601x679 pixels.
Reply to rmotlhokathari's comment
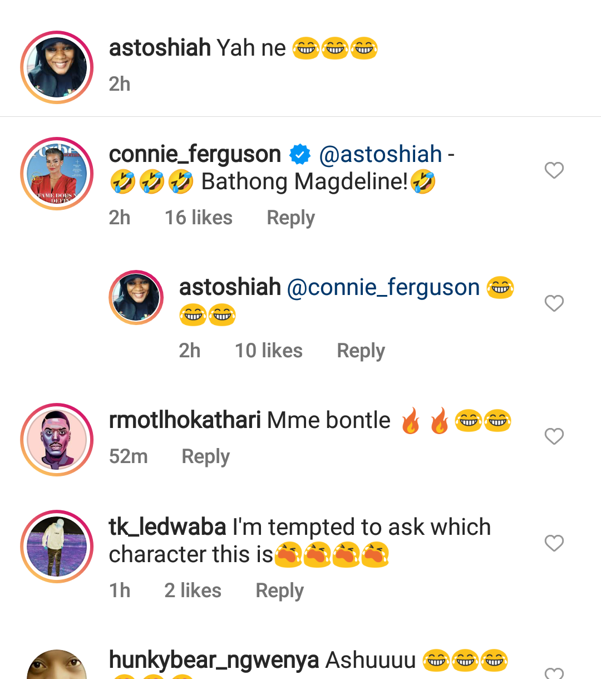click(x=205, y=457)
